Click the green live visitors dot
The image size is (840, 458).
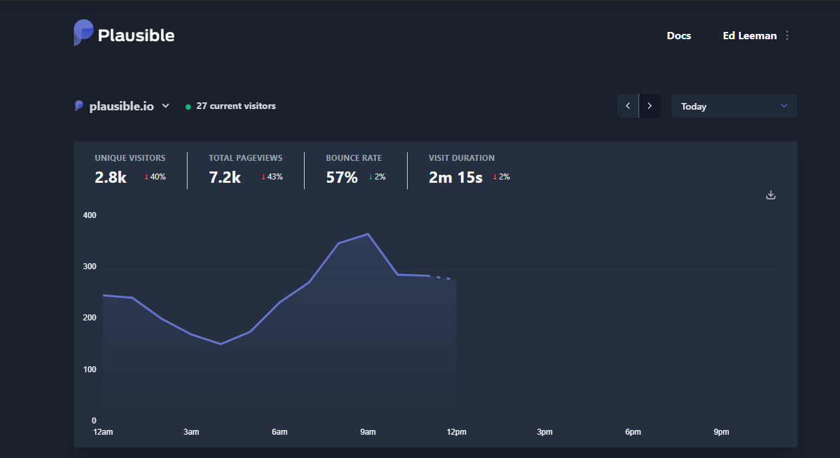(188, 106)
